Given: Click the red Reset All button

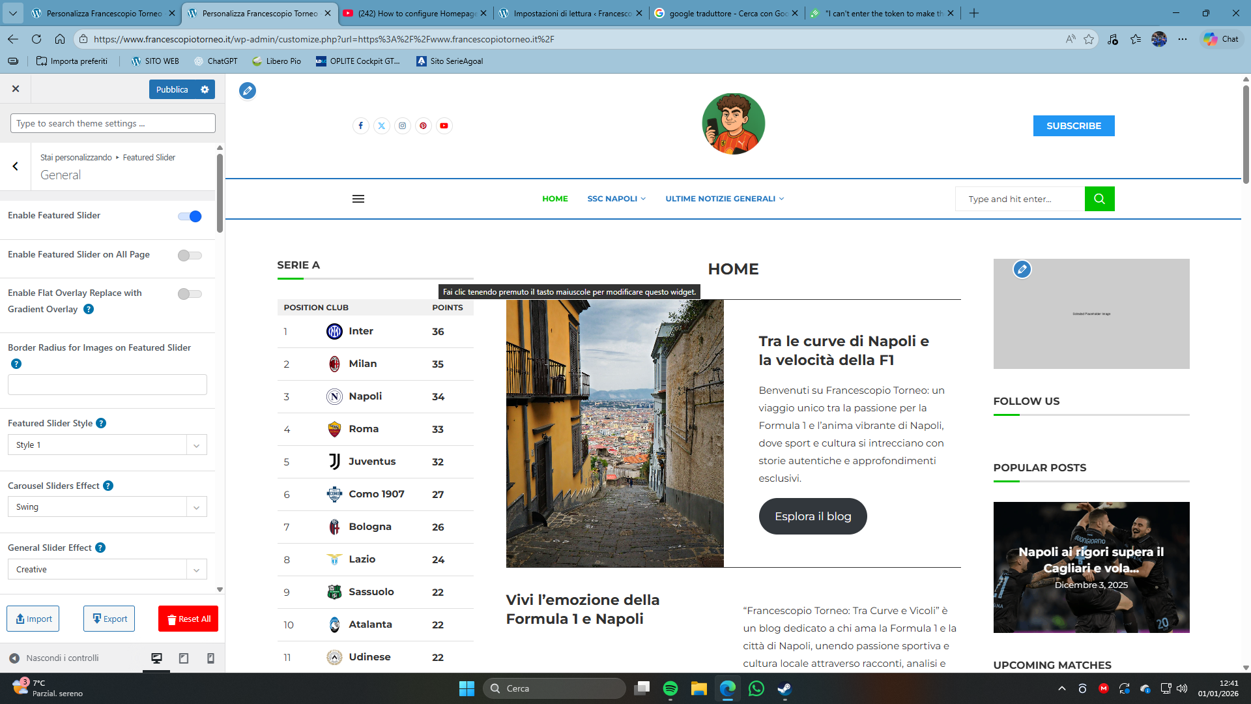Looking at the screenshot, I should pos(188,619).
